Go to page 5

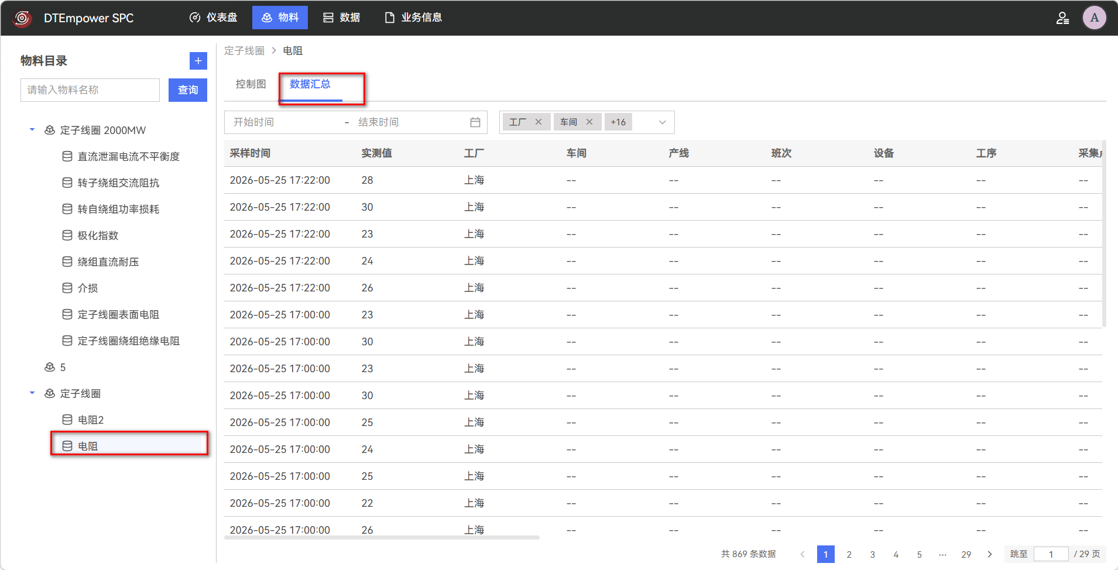[x=920, y=554]
